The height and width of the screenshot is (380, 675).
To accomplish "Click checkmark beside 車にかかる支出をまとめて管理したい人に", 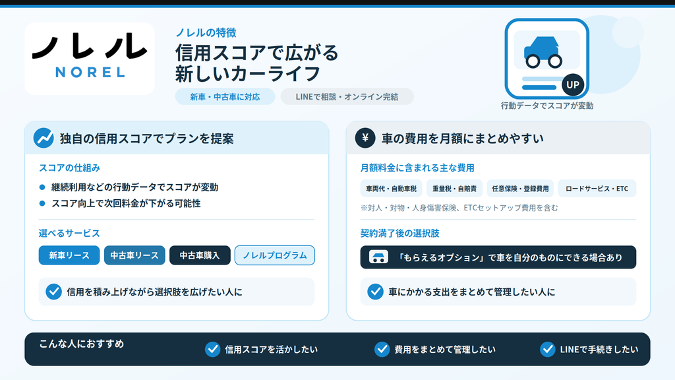I will click(375, 292).
